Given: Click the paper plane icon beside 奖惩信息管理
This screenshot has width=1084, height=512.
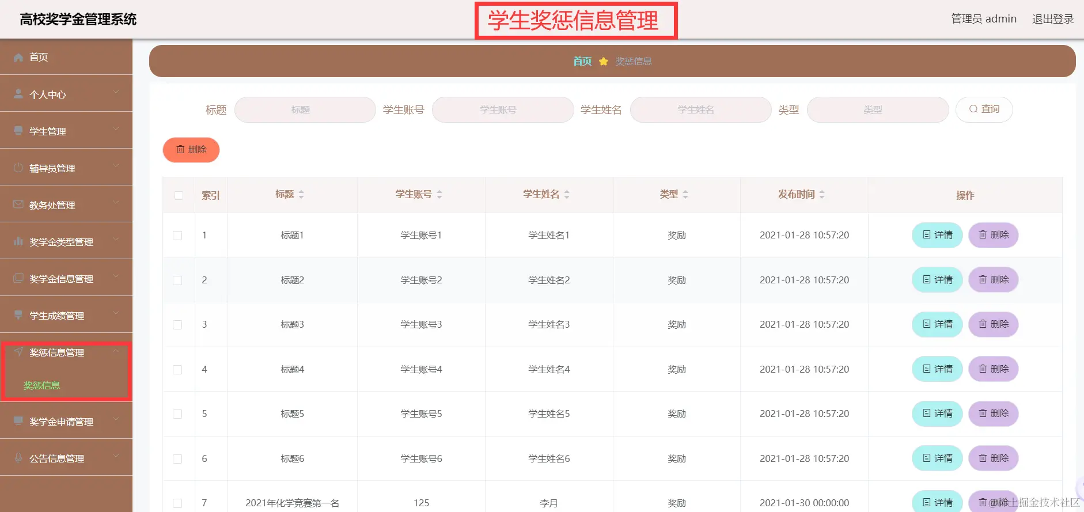Looking at the screenshot, I should [18, 352].
